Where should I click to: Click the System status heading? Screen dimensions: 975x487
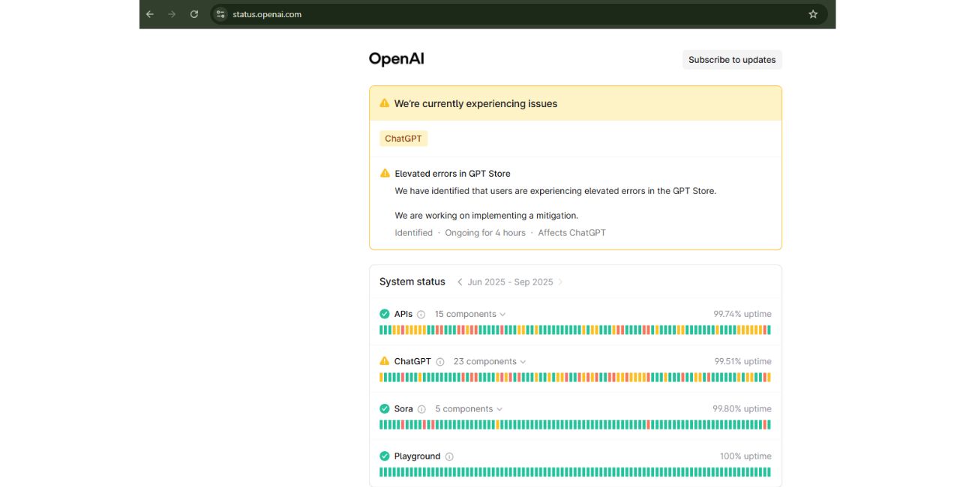(412, 282)
